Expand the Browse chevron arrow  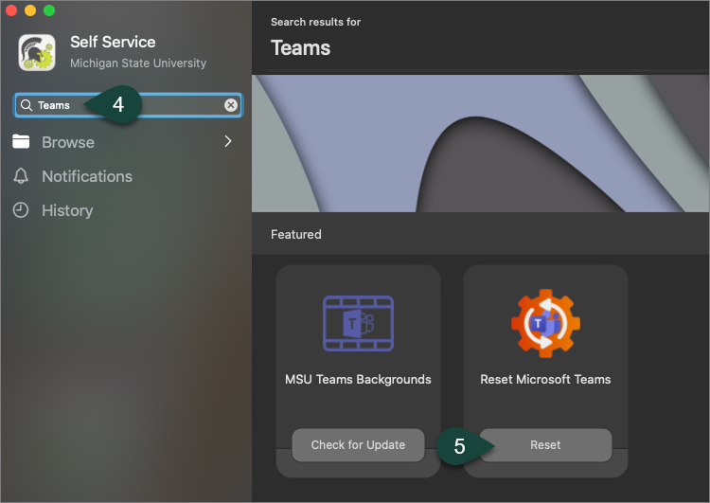[x=227, y=142]
